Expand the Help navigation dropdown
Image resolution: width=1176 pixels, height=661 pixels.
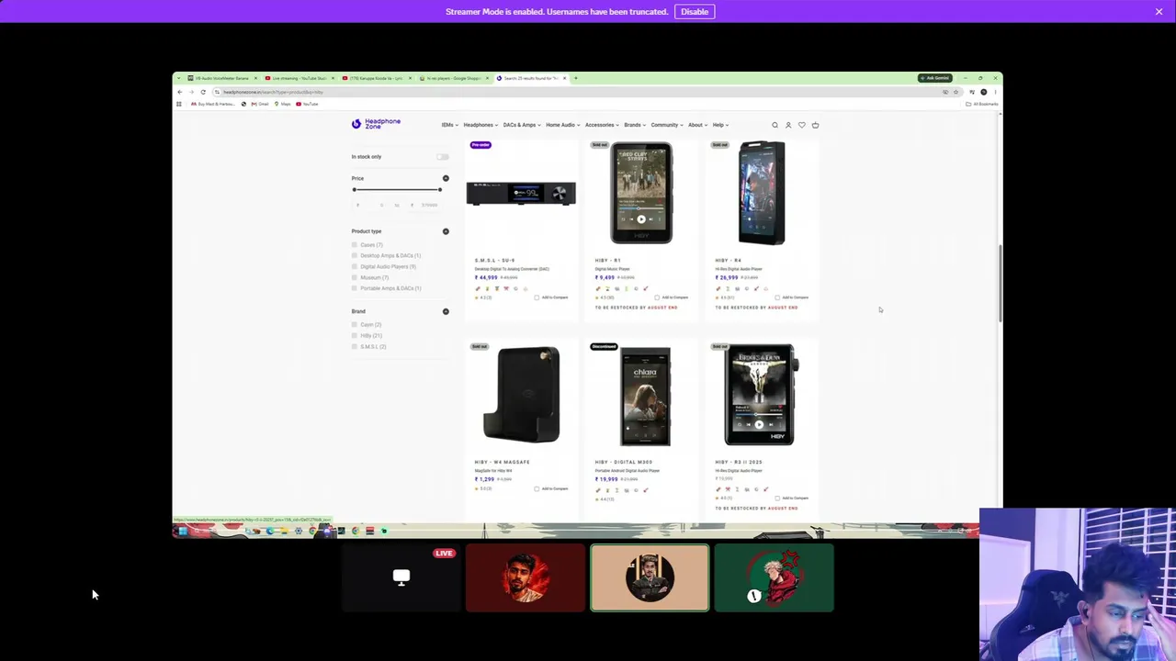720,125
